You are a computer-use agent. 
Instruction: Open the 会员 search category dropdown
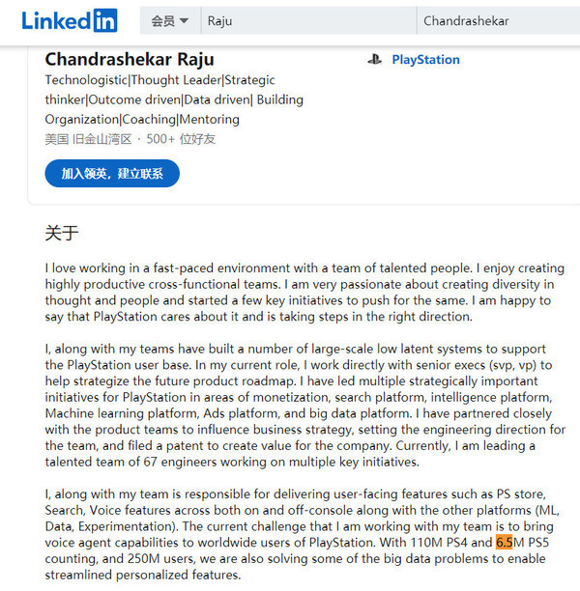(170, 20)
